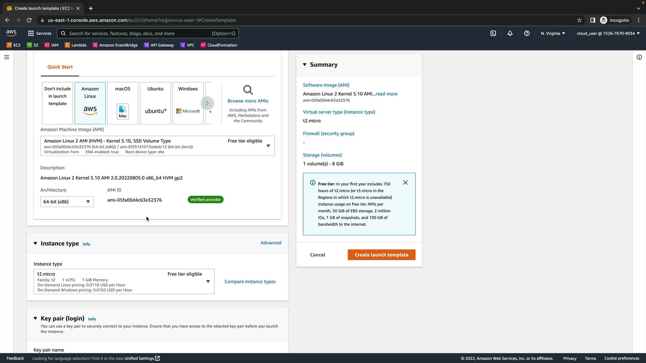This screenshot has height=363, width=646.
Task: Open AWS CloudShell icon in header
Action: (493, 33)
